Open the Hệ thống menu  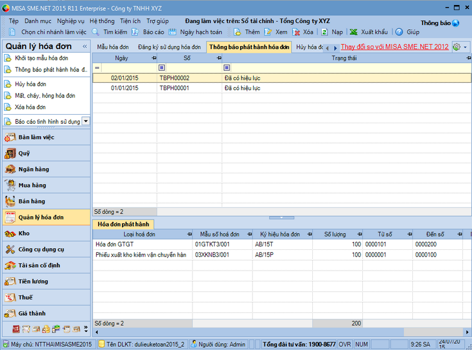[102, 21]
